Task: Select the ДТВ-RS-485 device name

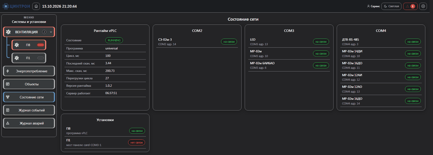Action: point(350,40)
